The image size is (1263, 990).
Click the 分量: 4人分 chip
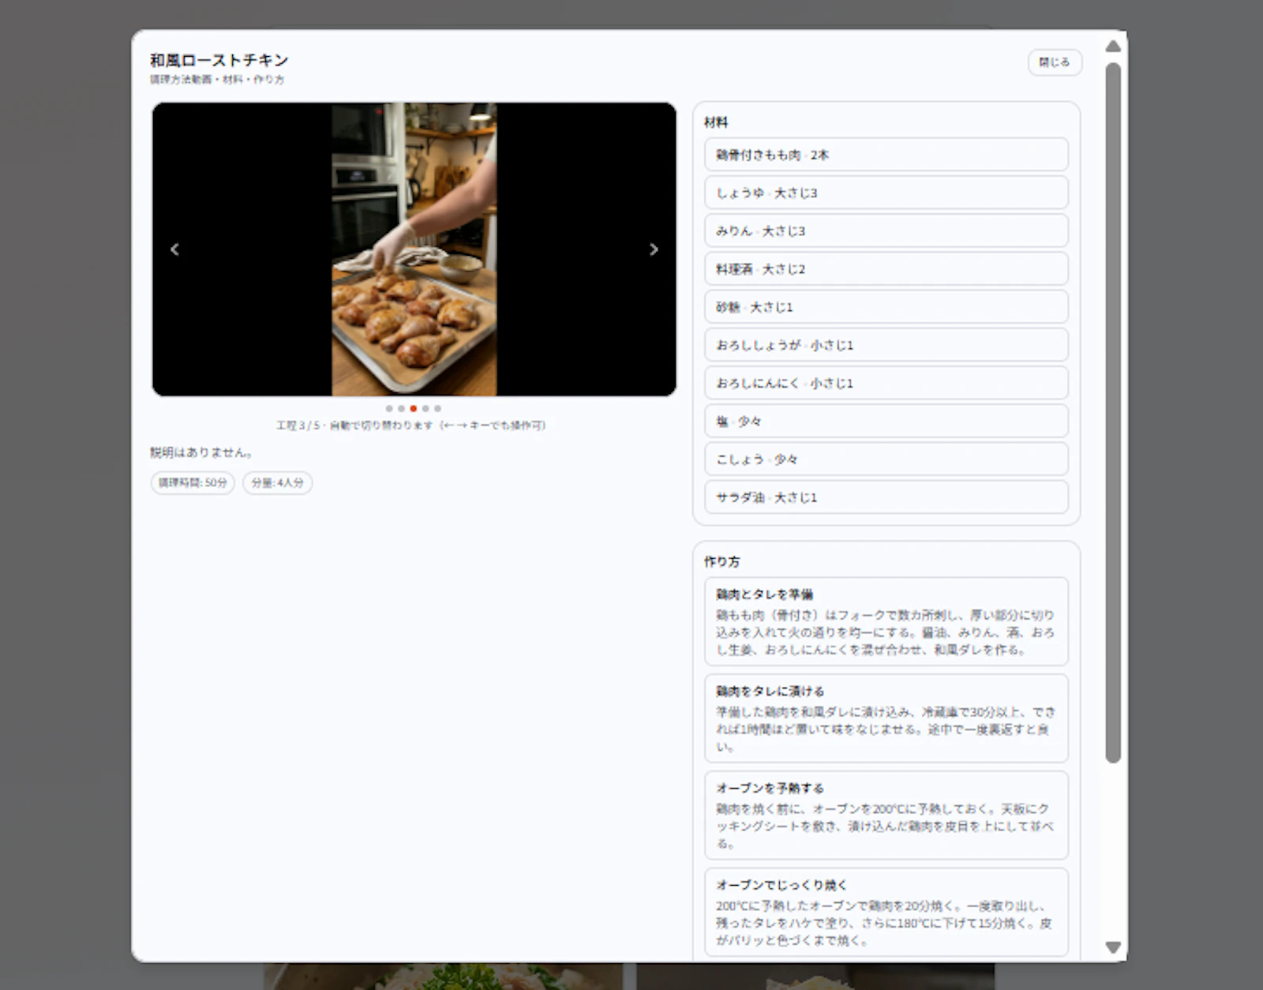pos(277,482)
